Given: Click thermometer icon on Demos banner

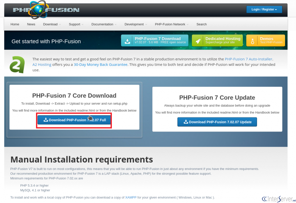Looking at the screenshot, I should (253, 41).
